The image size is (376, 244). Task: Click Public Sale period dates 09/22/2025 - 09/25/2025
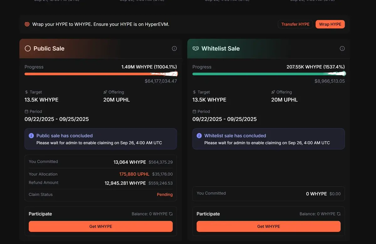click(x=57, y=119)
